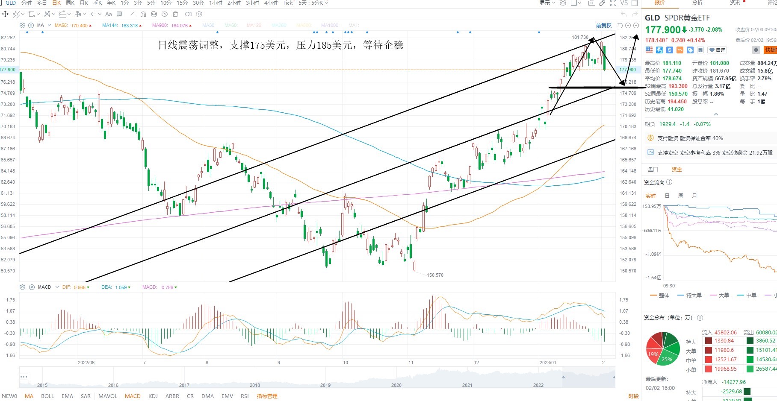Image resolution: width=777 pixels, height=401 pixels.
Task: Open MA indicator settings gear
Action: tap(23, 26)
